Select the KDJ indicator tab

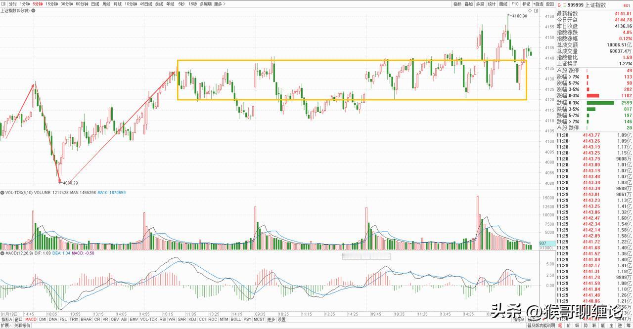[192, 319]
